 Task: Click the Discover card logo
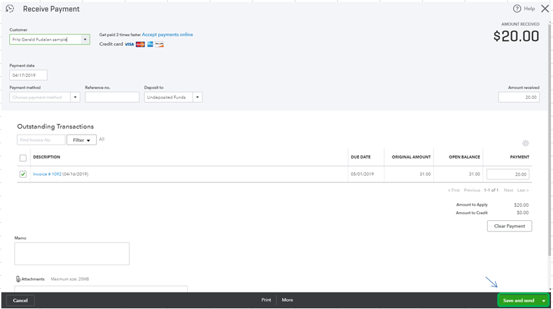click(159, 44)
